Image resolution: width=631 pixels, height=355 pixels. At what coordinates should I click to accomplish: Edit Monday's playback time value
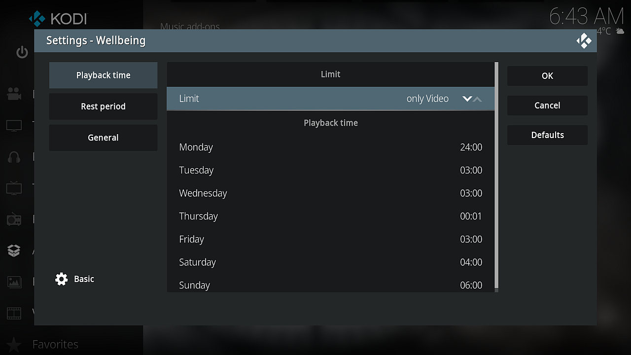click(471, 147)
